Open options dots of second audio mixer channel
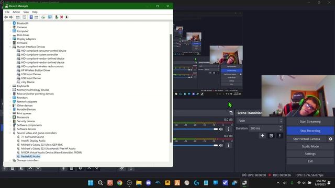335x188 pixels. (x=229, y=145)
